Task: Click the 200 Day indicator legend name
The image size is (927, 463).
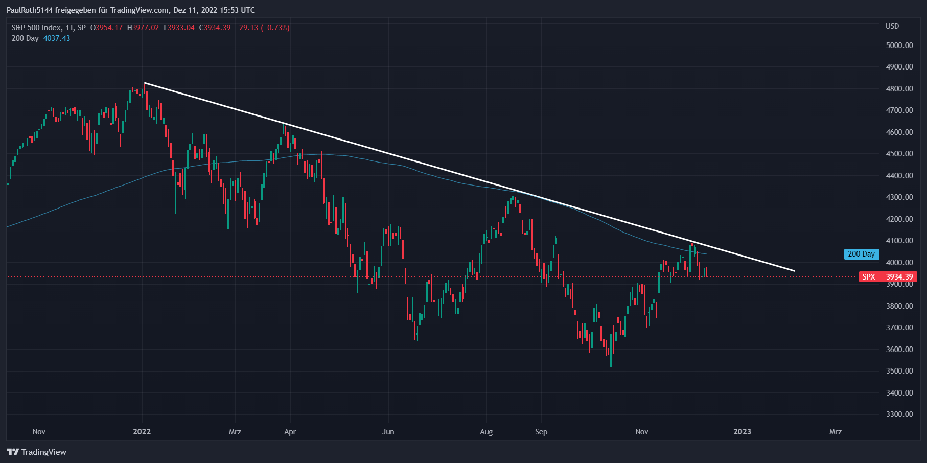Action: pyautogui.click(x=25, y=38)
